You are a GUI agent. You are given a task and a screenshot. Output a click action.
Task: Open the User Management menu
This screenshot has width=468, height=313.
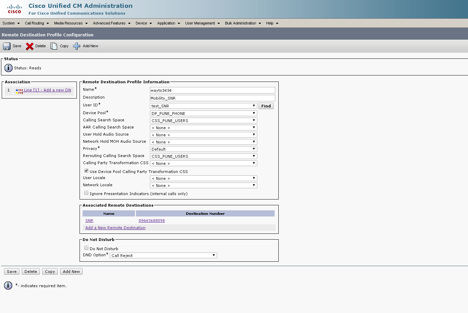point(203,23)
